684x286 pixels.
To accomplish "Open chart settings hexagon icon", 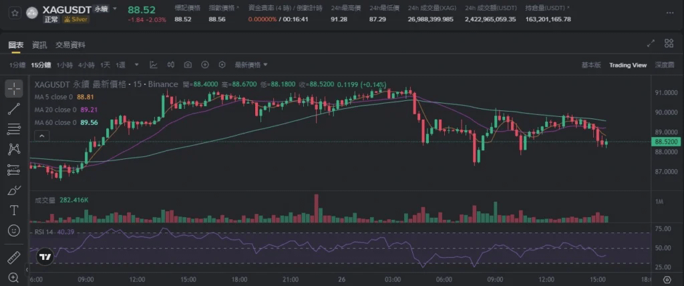I will click(222, 65).
